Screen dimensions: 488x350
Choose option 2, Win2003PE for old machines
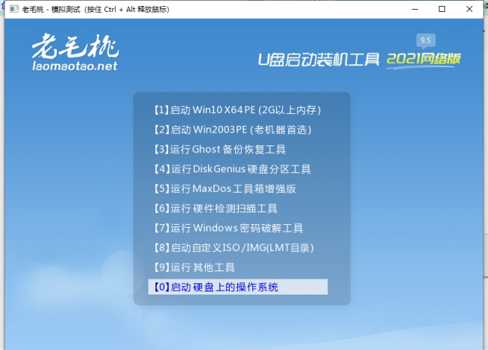[233, 130]
